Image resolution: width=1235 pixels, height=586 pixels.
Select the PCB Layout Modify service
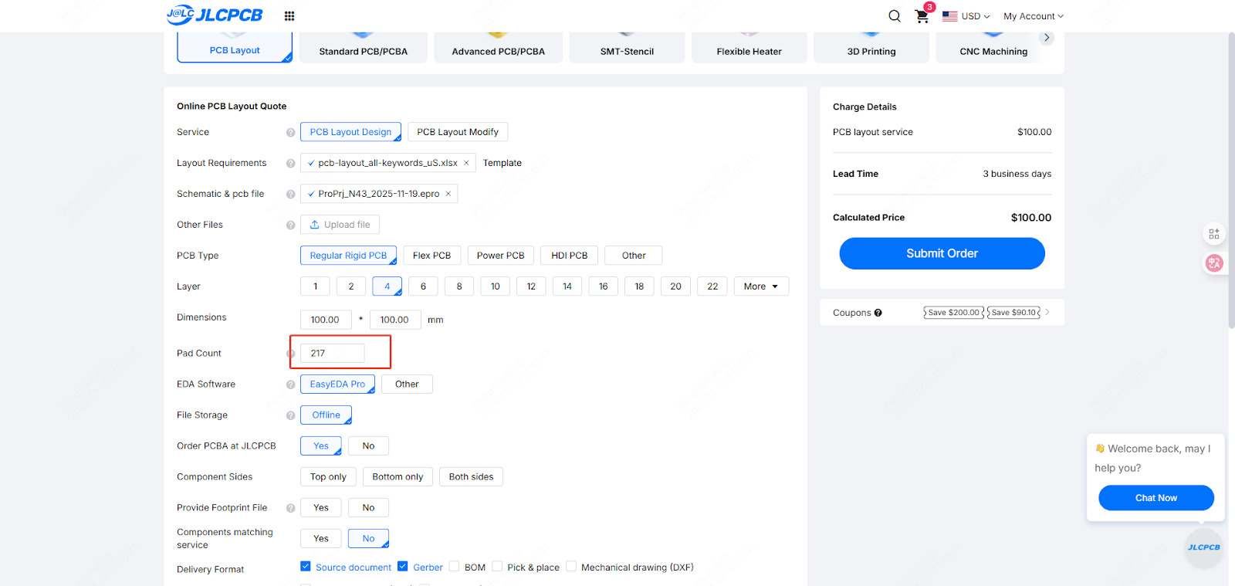pos(458,132)
